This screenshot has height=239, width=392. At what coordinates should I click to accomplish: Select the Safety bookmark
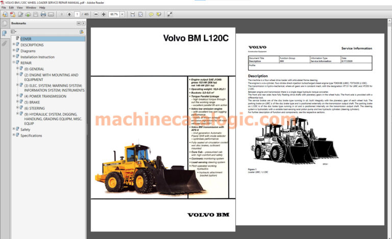click(x=25, y=129)
